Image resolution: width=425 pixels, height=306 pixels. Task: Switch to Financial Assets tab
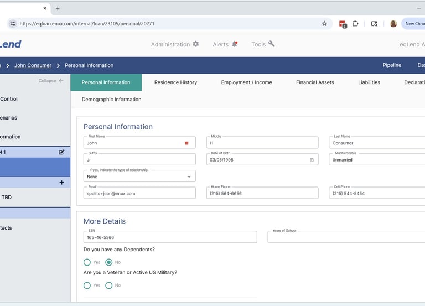[315, 82]
